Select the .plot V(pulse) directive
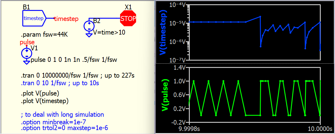This screenshot has height=134, width=335. pos(40,93)
